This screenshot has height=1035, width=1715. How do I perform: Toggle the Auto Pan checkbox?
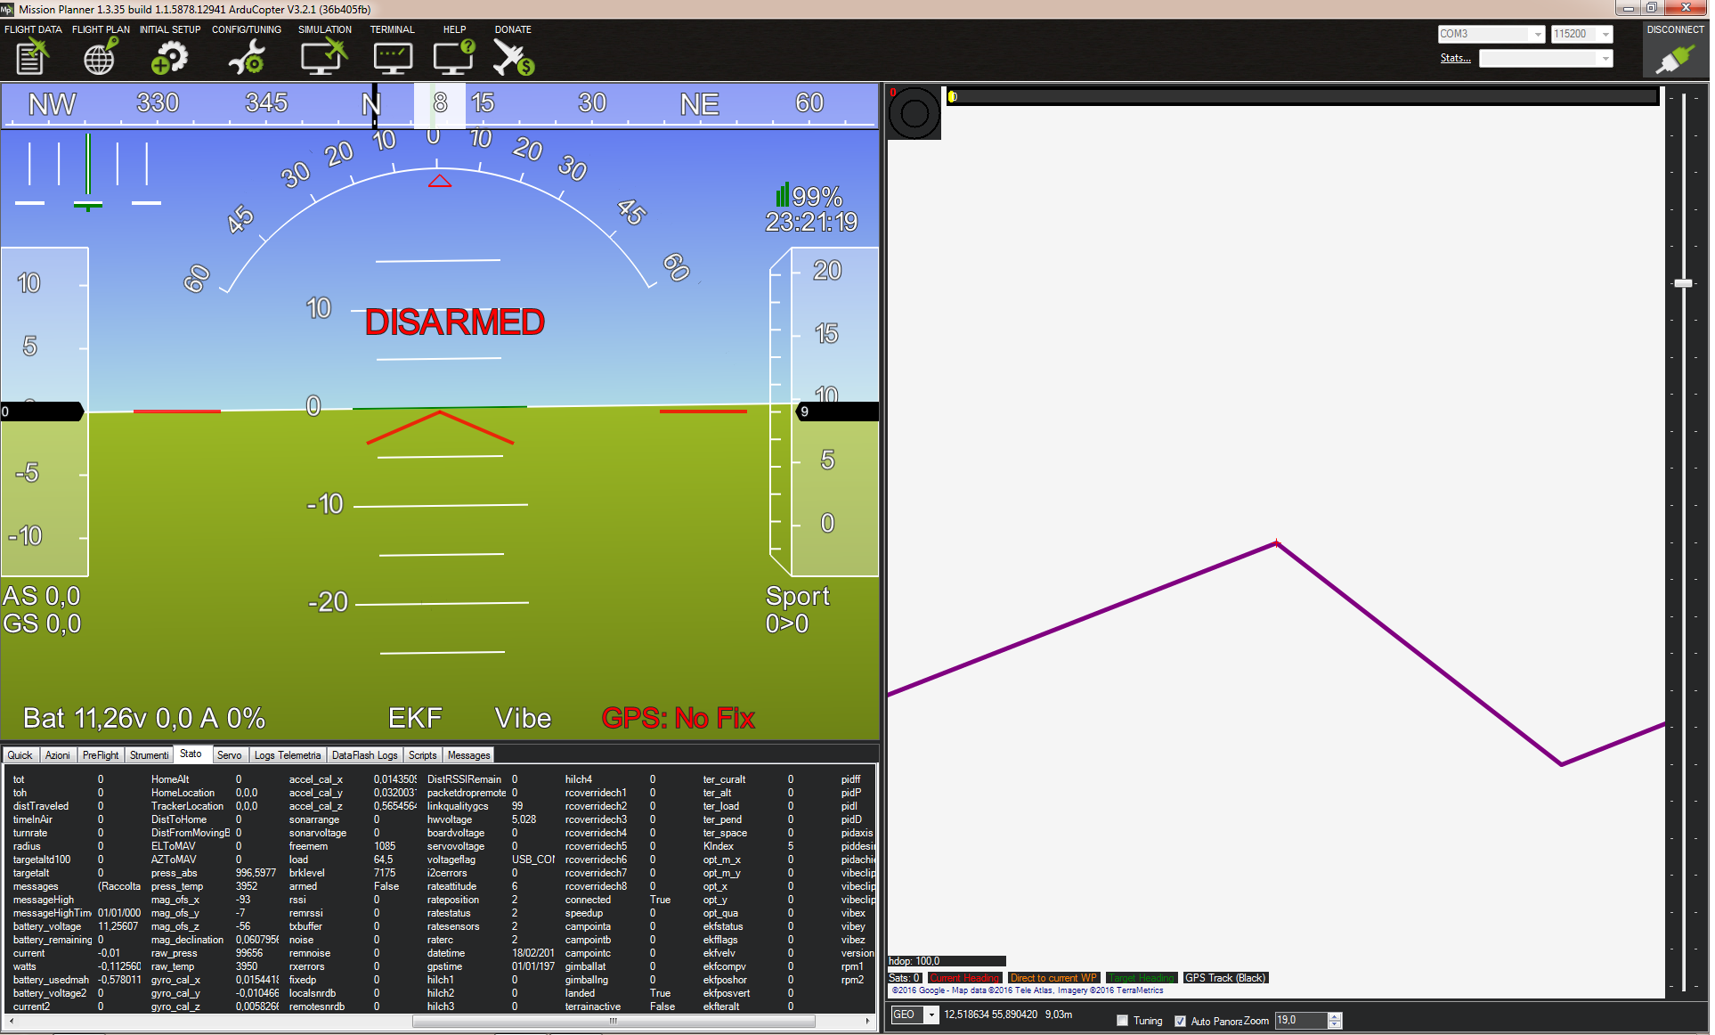[x=1180, y=1021]
